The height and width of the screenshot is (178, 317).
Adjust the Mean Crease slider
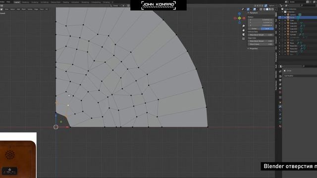[x=261, y=44]
